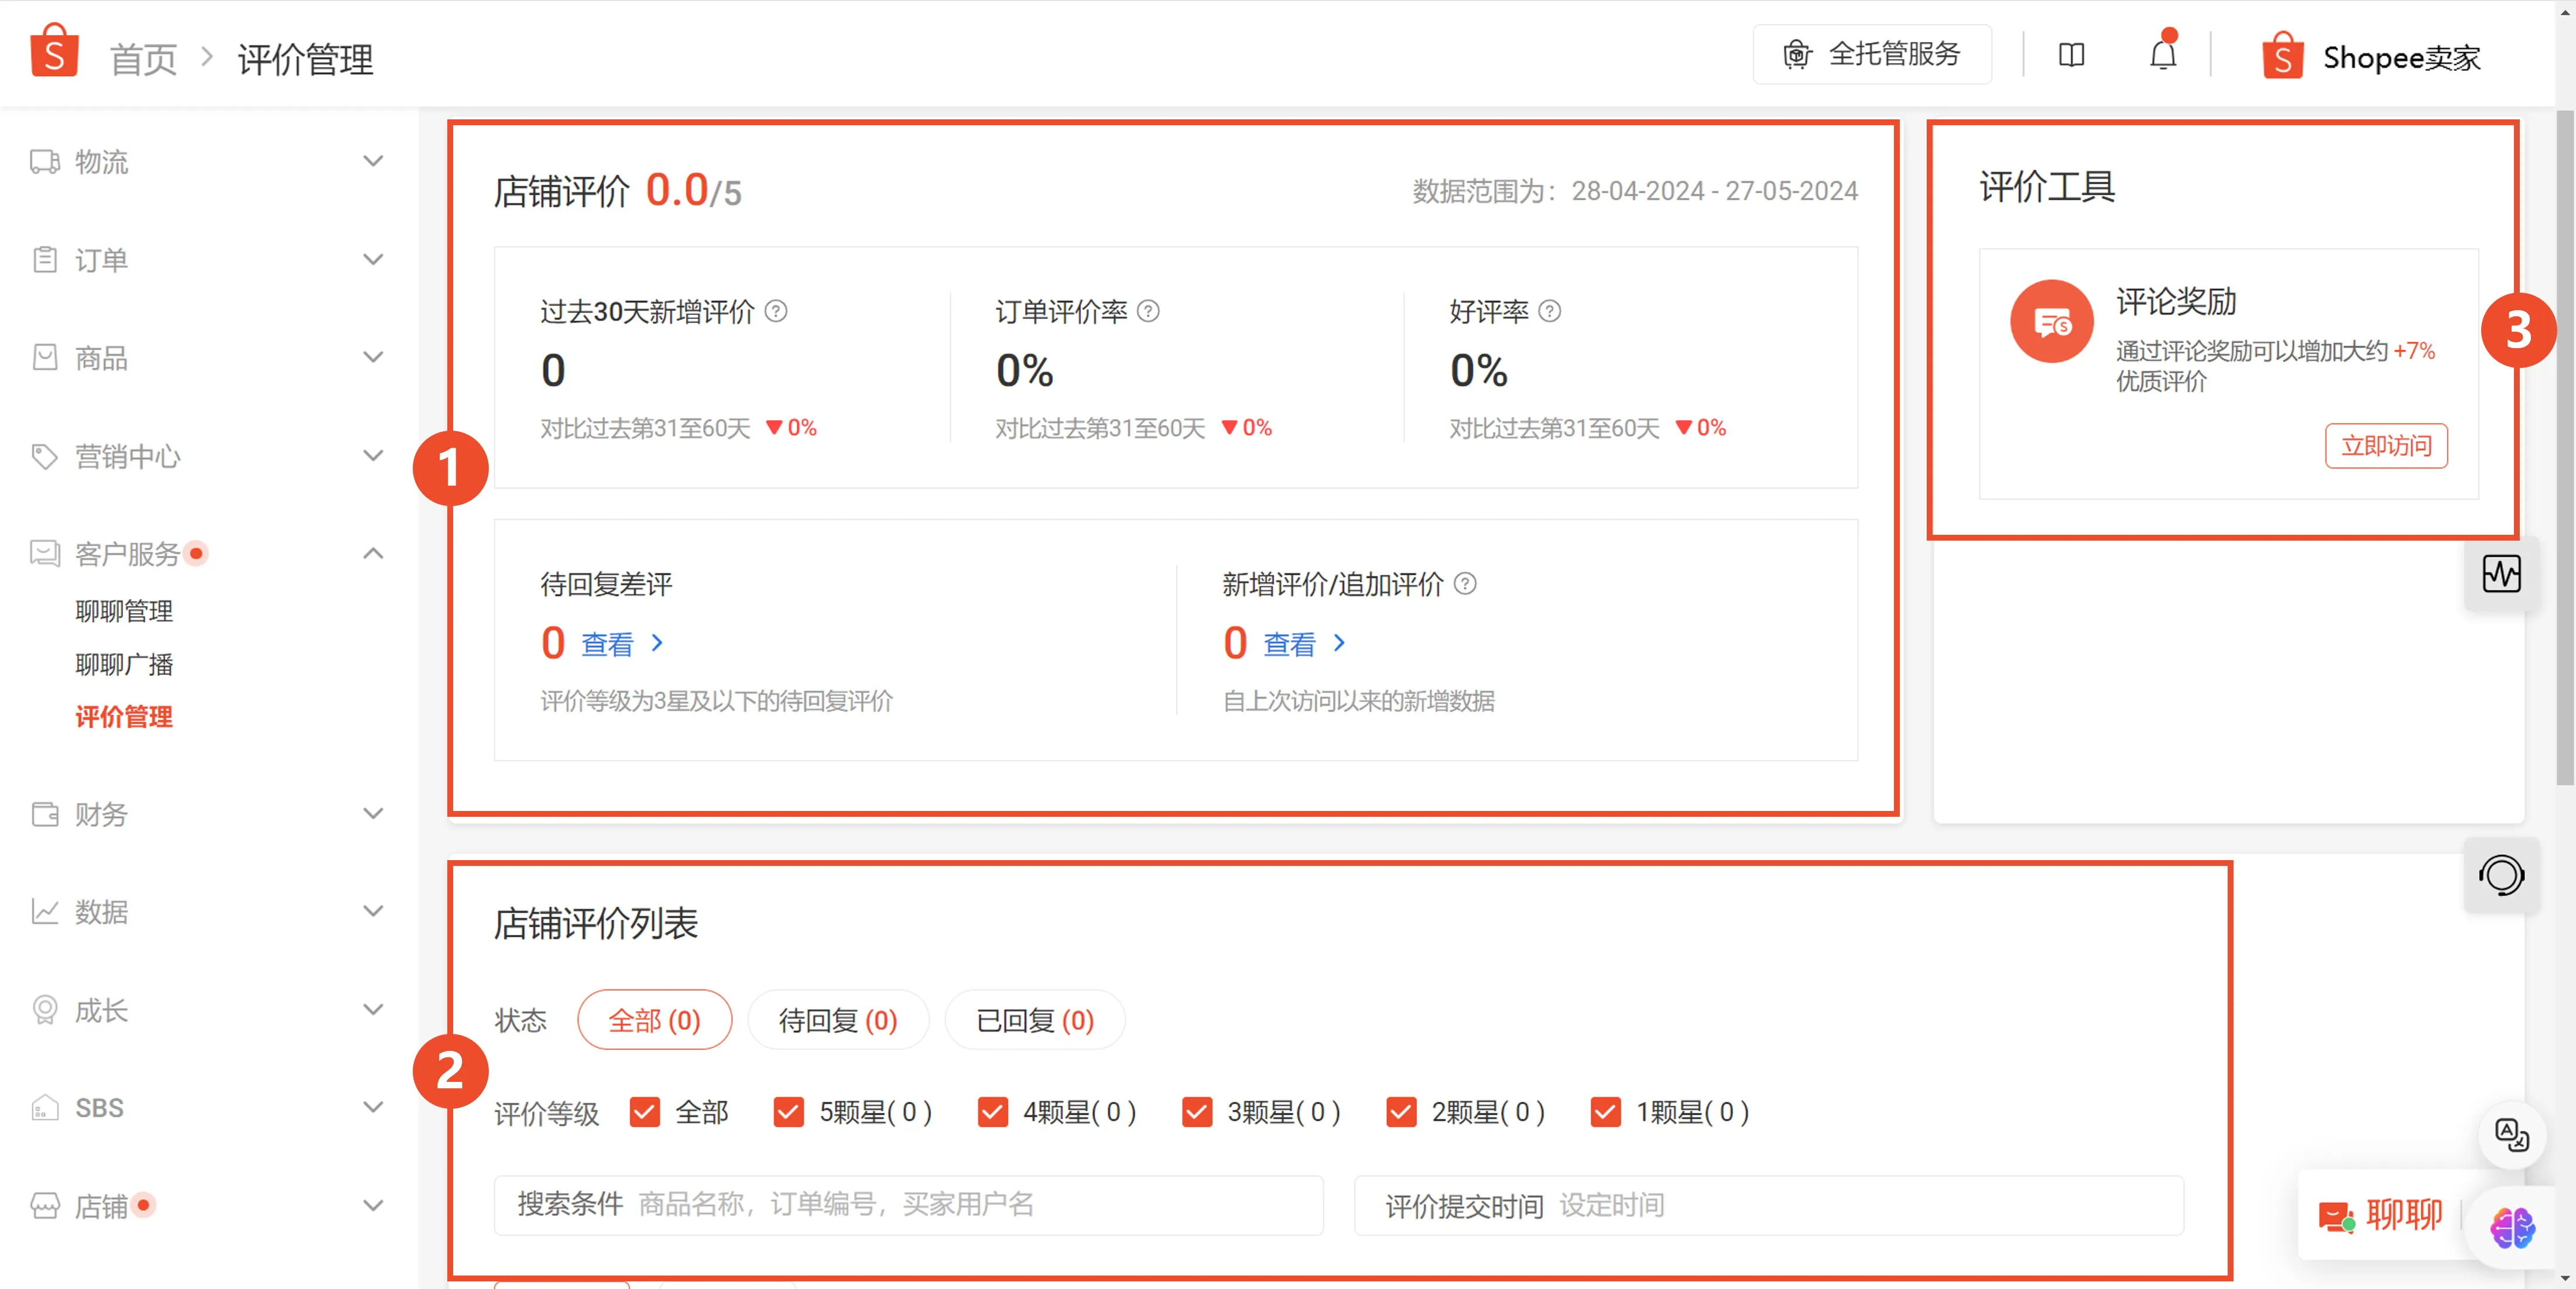Click the 立即访问 button

tap(2386, 446)
